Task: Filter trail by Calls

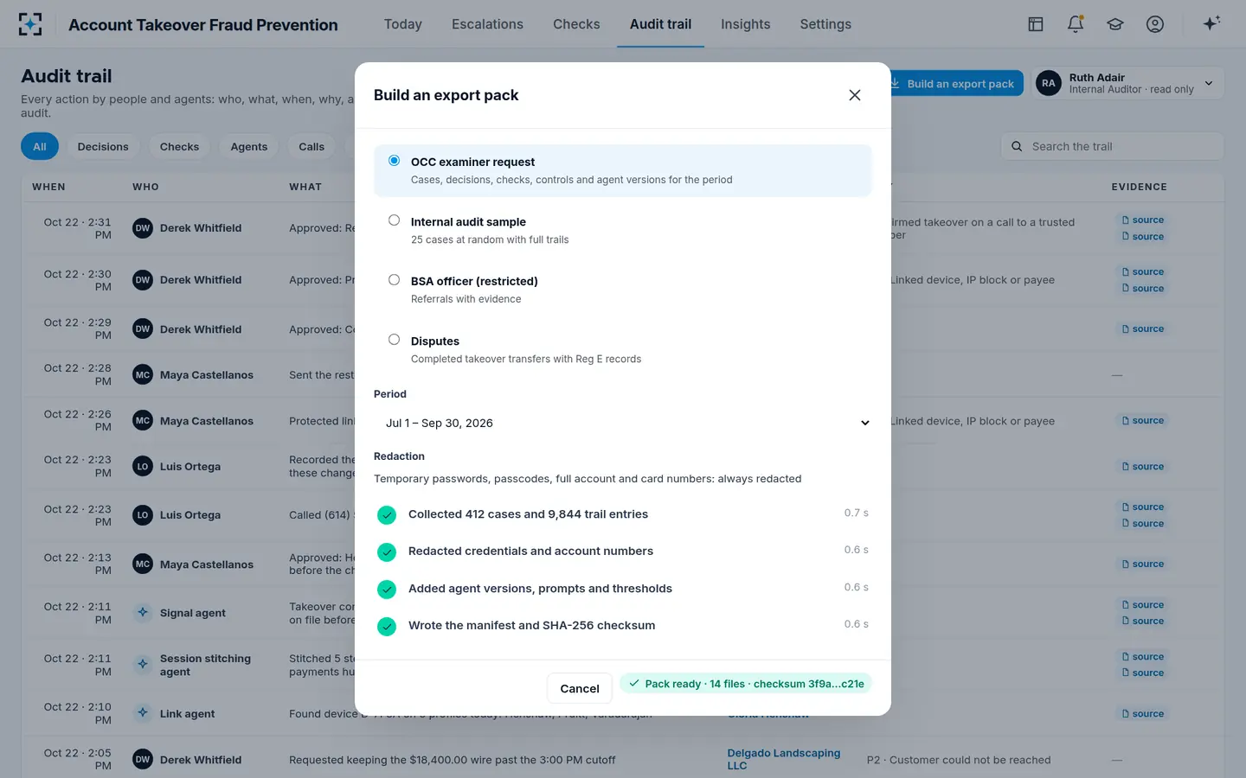Action: coord(311,146)
